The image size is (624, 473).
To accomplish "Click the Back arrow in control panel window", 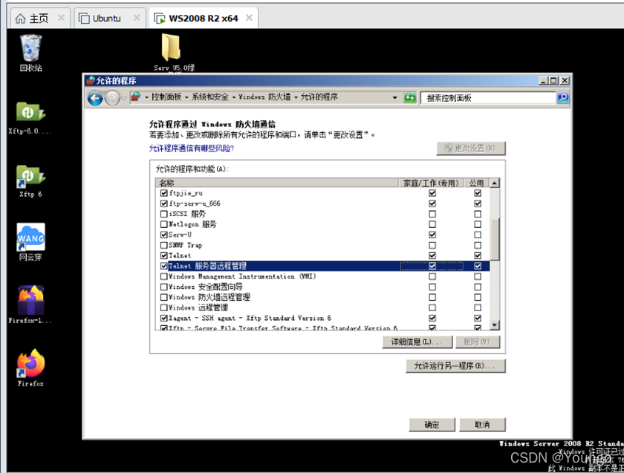I will click(95, 98).
